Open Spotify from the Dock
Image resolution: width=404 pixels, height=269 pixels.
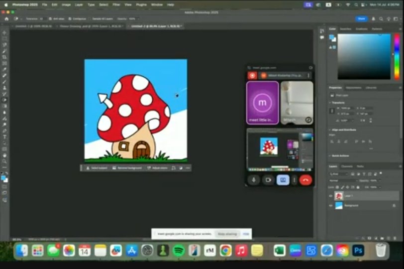pyautogui.click(x=179, y=250)
